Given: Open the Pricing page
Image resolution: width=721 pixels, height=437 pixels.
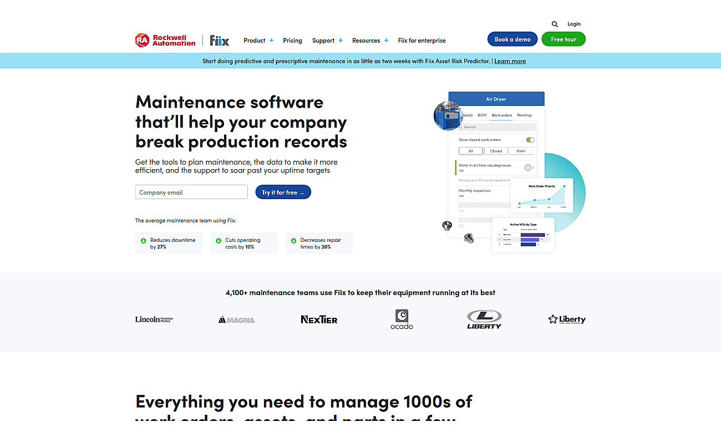Looking at the screenshot, I should (x=292, y=40).
